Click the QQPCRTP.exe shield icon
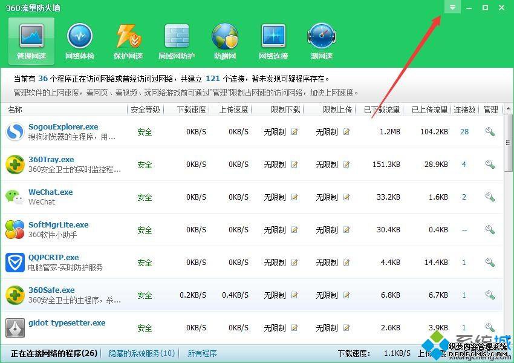 (15, 263)
